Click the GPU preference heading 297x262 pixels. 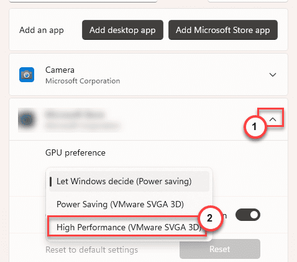point(75,152)
